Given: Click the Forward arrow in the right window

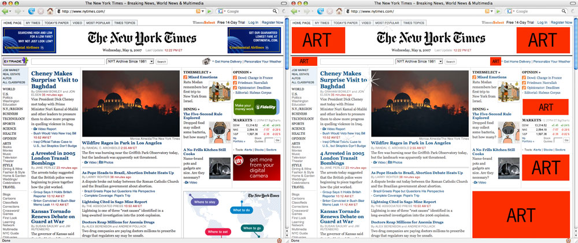Looking at the screenshot, I should (x=307, y=12).
